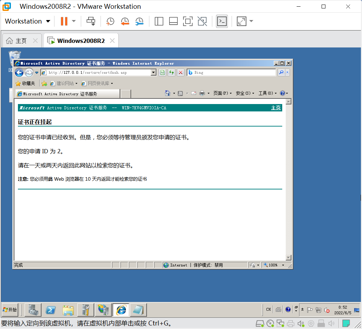Open the VMware snapshot manager
Viewport: 362px width, 329px height.
[140, 21]
